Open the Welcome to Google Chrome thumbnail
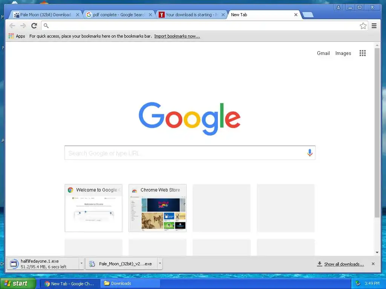This screenshot has width=386, height=289. 93,208
